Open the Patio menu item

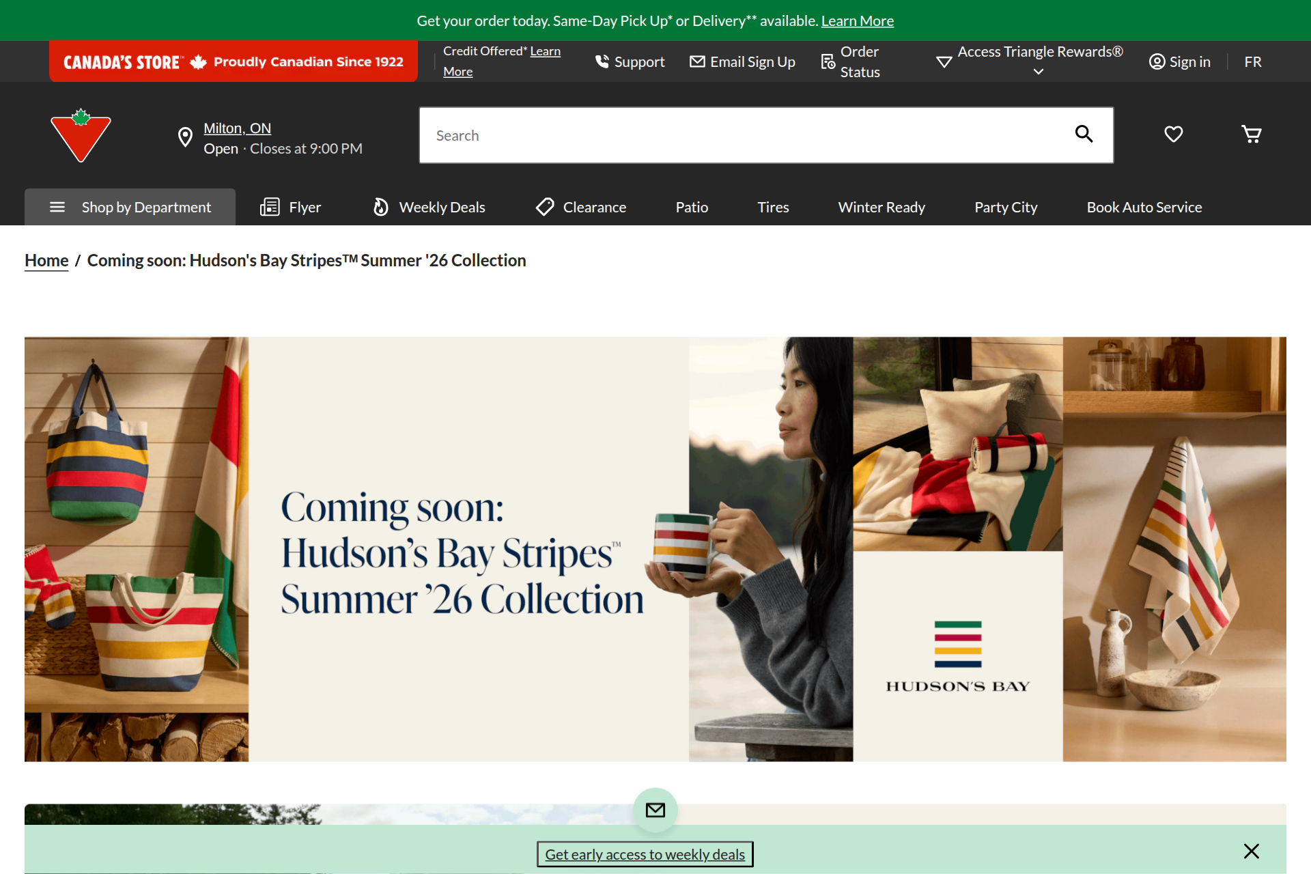[x=691, y=206]
